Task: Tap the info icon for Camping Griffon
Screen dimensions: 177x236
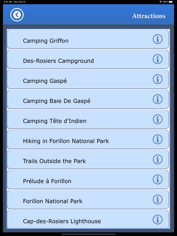Action: coord(158,39)
